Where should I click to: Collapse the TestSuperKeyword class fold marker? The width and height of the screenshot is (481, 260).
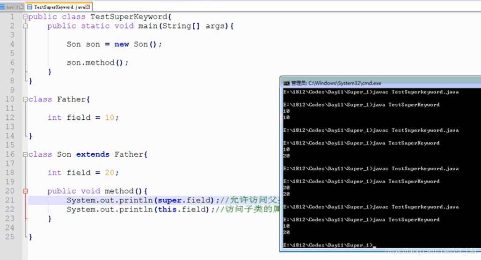click(x=25, y=17)
